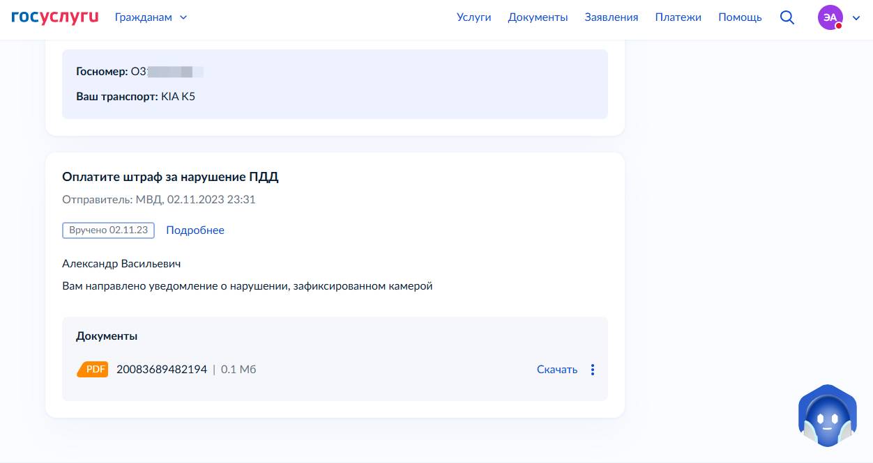Open the Помощь page
This screenshot has width=873, height=463.
coord(740,17)
